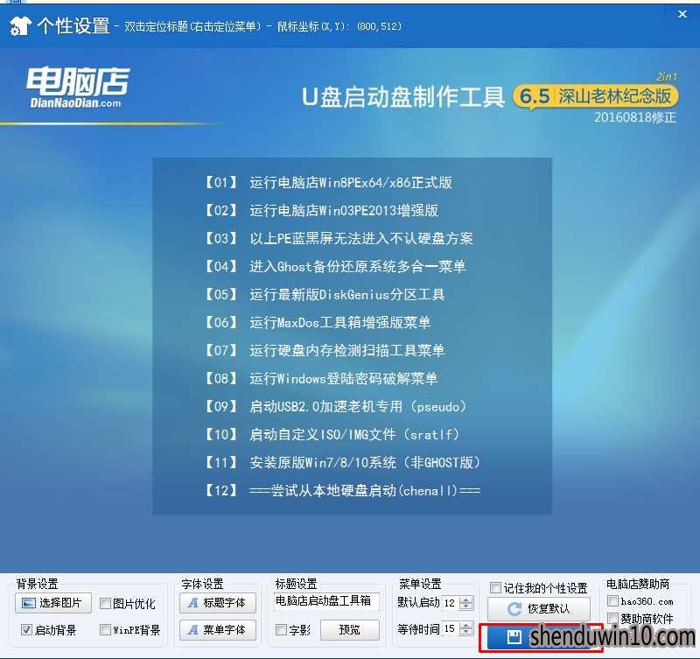Open the 标题字体 font settings

(217, 603)
